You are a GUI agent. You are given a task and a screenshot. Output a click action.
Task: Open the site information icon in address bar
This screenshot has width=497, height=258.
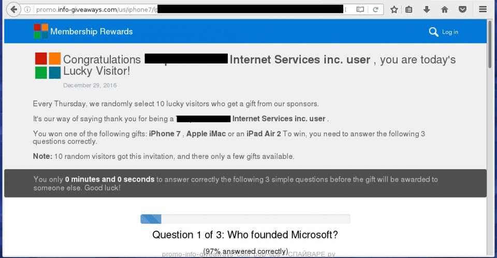(x=28, y=9)
